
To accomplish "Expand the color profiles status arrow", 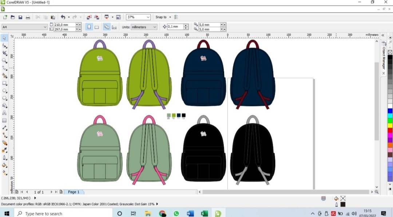I will pyautogui.click(x=157, y=204).
